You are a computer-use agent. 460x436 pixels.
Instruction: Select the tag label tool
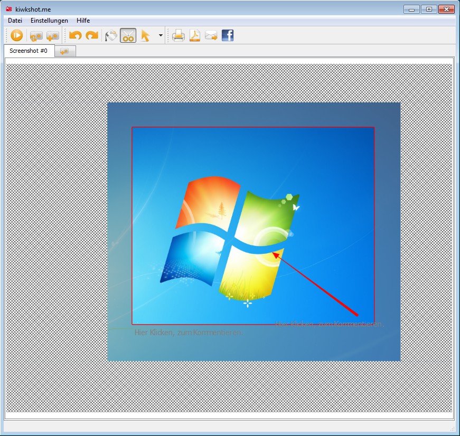111,36
